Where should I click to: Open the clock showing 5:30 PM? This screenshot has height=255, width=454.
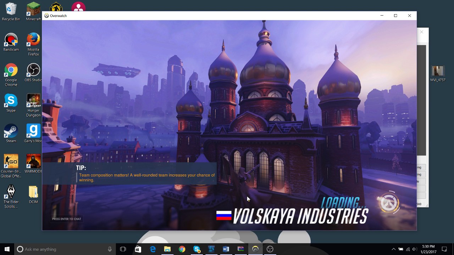click(x=428, y=249)
